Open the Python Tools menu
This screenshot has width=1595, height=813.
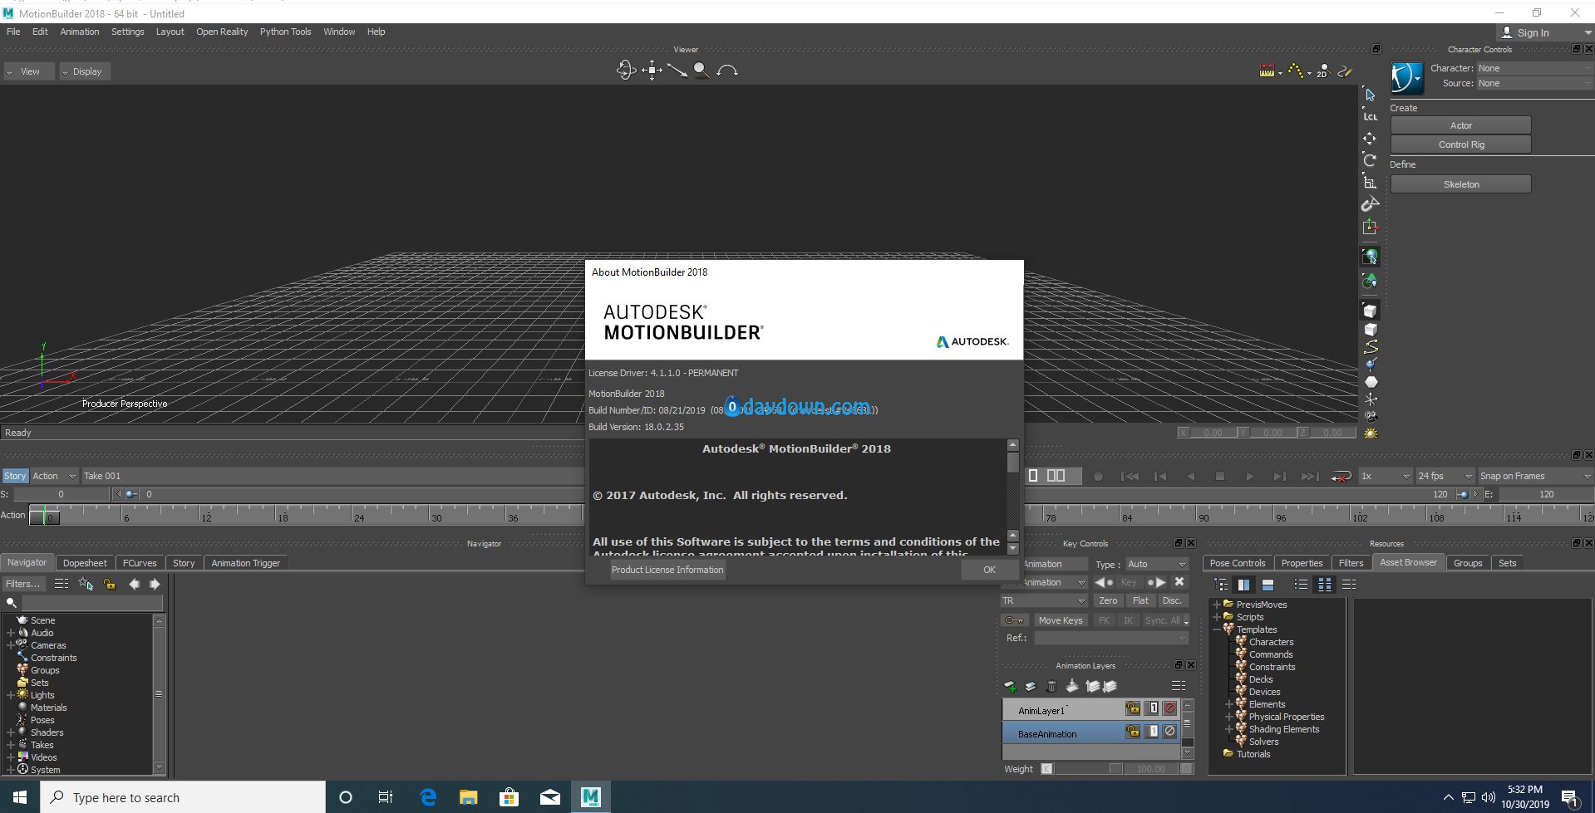(x=285, y=32)
